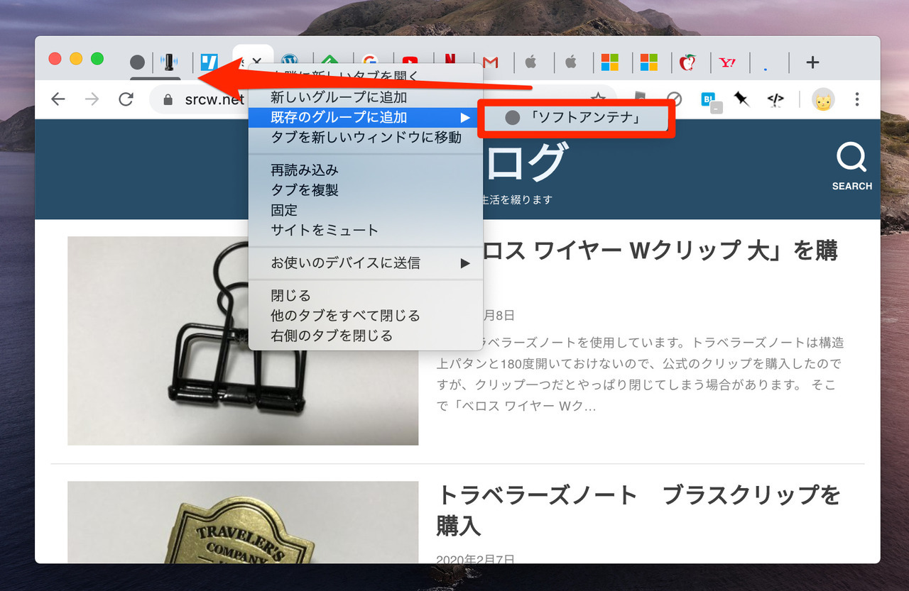
Task: Open the blue B! extension
Action: pos(709,101)
